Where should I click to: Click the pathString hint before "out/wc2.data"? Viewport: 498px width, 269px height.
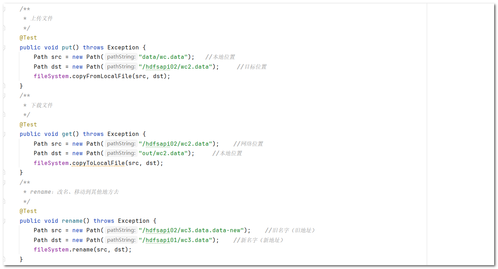[x=121, y=153]
